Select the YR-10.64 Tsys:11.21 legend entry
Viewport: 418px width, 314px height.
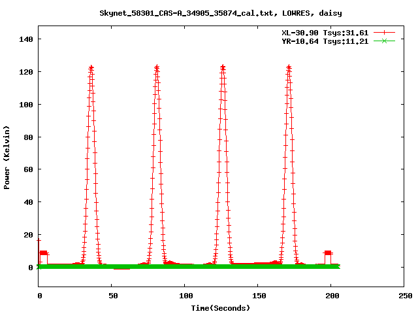(x=325, y=41)
